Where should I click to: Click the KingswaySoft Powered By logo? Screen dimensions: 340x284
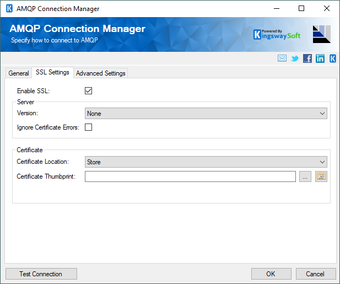277,35
